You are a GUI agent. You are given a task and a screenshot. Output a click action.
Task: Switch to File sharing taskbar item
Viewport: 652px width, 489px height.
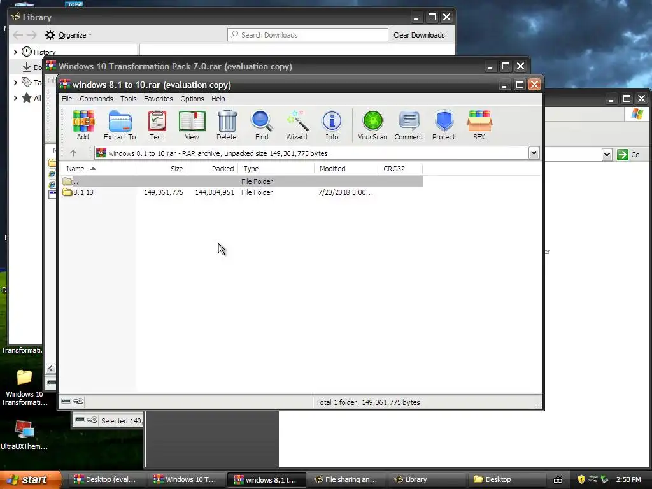coord(346,479)
